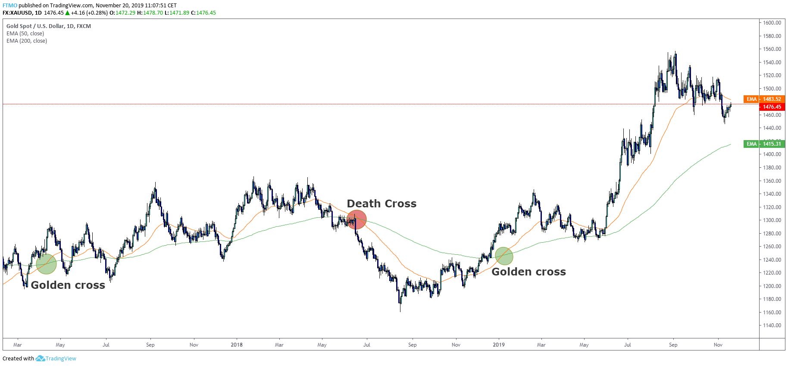The height and width of the screenshot is (366, 788).
Task: Click the TradingView cloud logo icon
Action: pyautogui.click(x=40, y=359)
